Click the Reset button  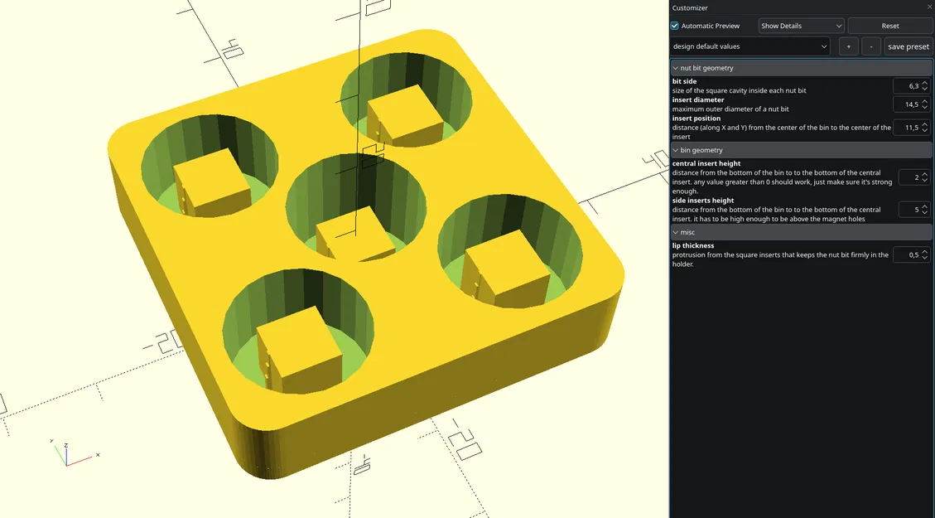[x=889, y=26]
